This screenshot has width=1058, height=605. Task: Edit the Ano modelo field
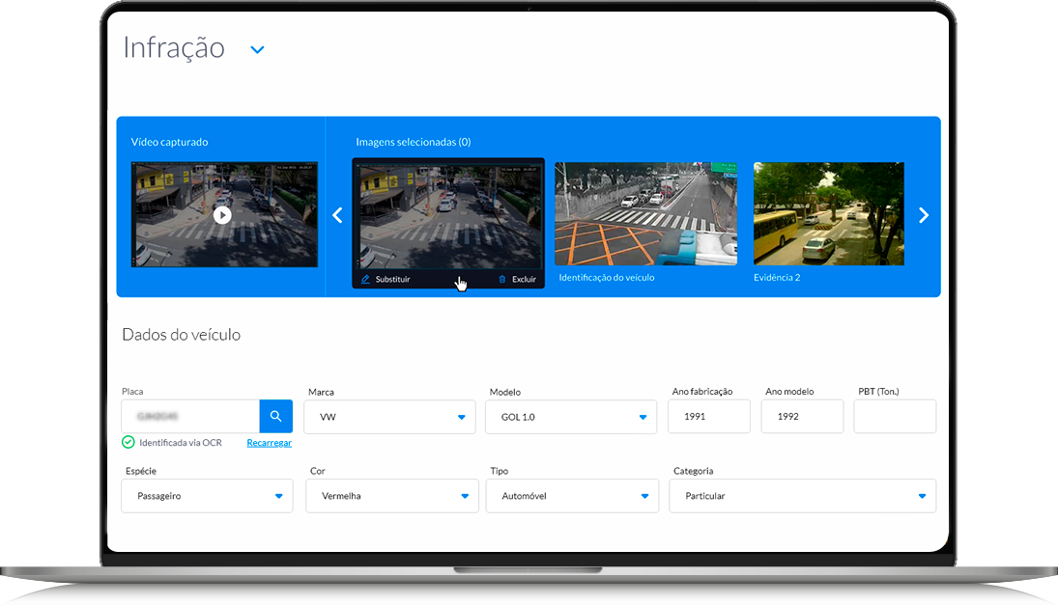click(x=802, y=416)
